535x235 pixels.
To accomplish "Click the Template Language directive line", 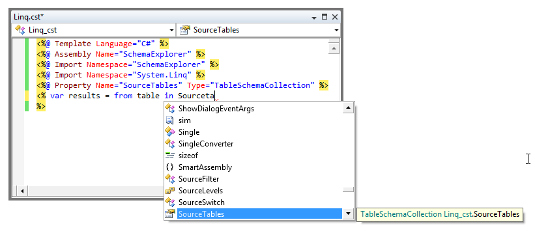I will [x=103, y=44].
